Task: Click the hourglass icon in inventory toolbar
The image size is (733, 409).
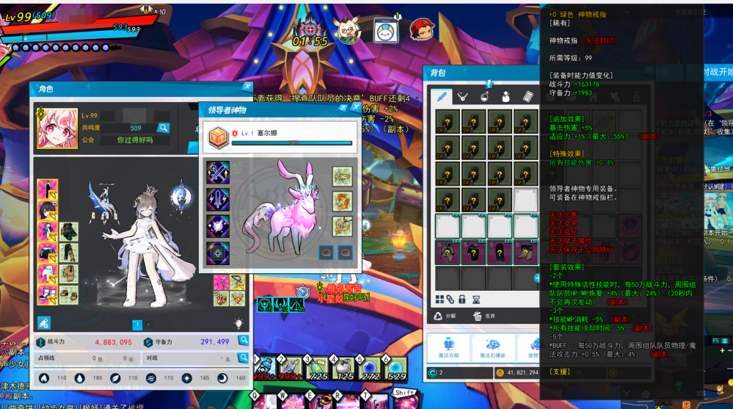Action: point(476,300)
